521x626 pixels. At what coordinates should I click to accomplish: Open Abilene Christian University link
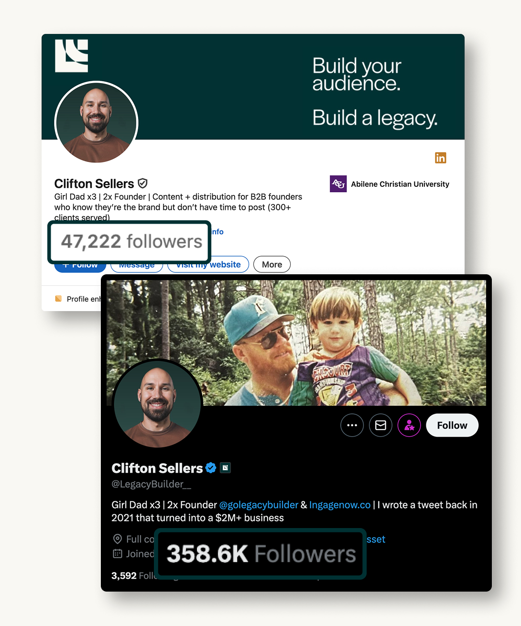pyautogui.click(x=400, y=184)
